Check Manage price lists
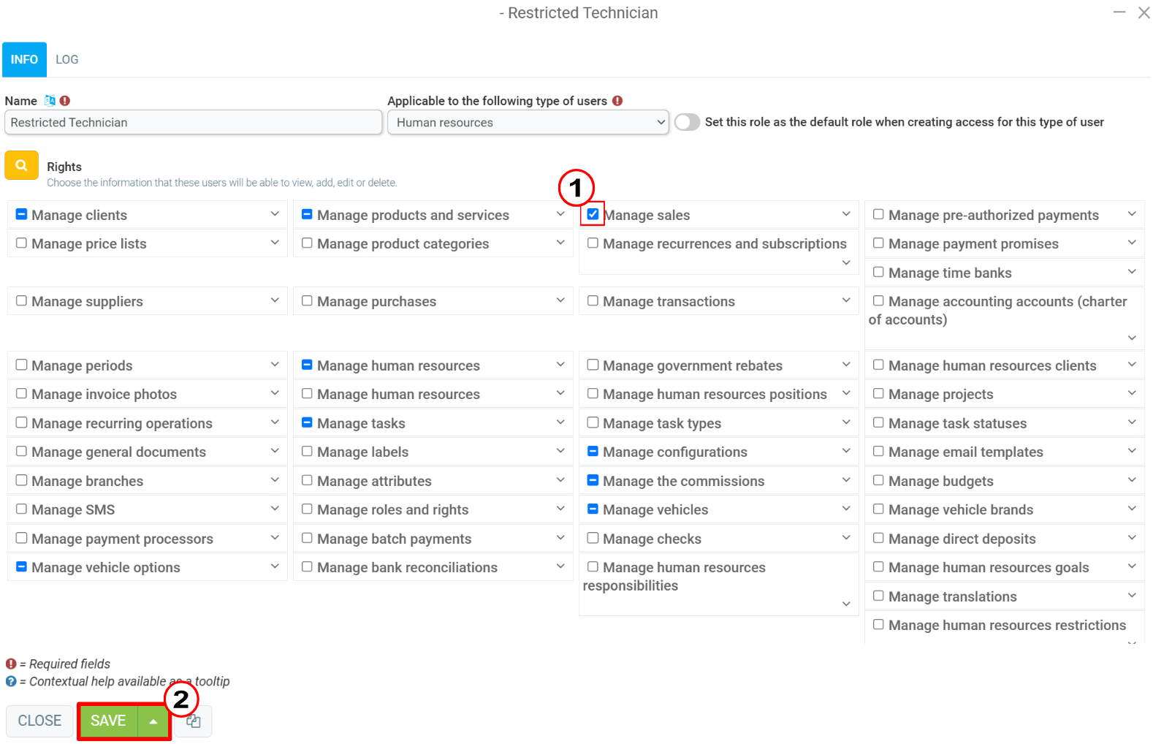The height and width of the screenshot is (744, 1153). click(21, 243)
